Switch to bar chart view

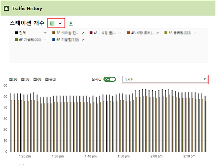52,23
